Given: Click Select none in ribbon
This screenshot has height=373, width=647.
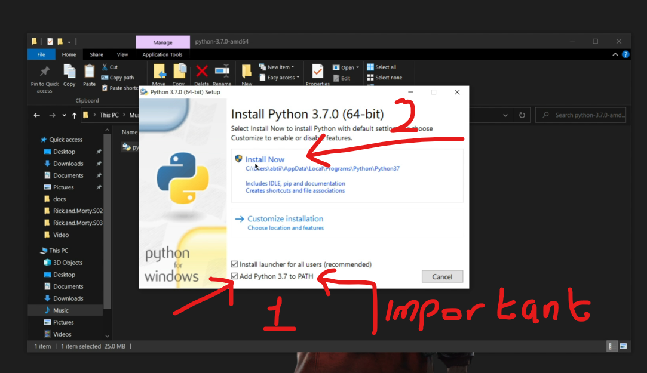Looking at the screenshot, I should click(x=385, y=78).
